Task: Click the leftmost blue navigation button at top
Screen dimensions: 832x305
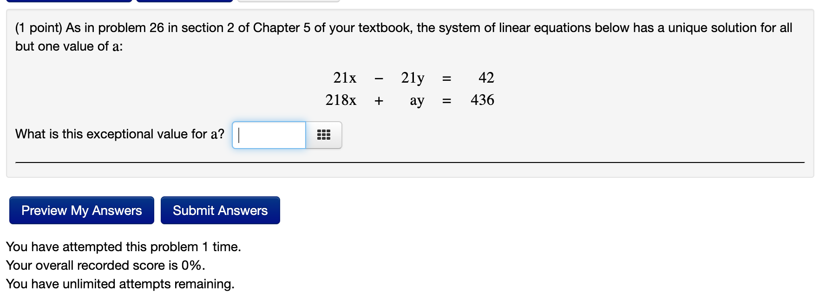Action: [70, 1]
